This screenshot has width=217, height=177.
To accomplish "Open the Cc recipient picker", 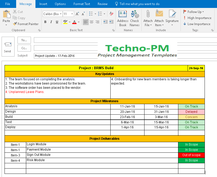I will 24,48.
